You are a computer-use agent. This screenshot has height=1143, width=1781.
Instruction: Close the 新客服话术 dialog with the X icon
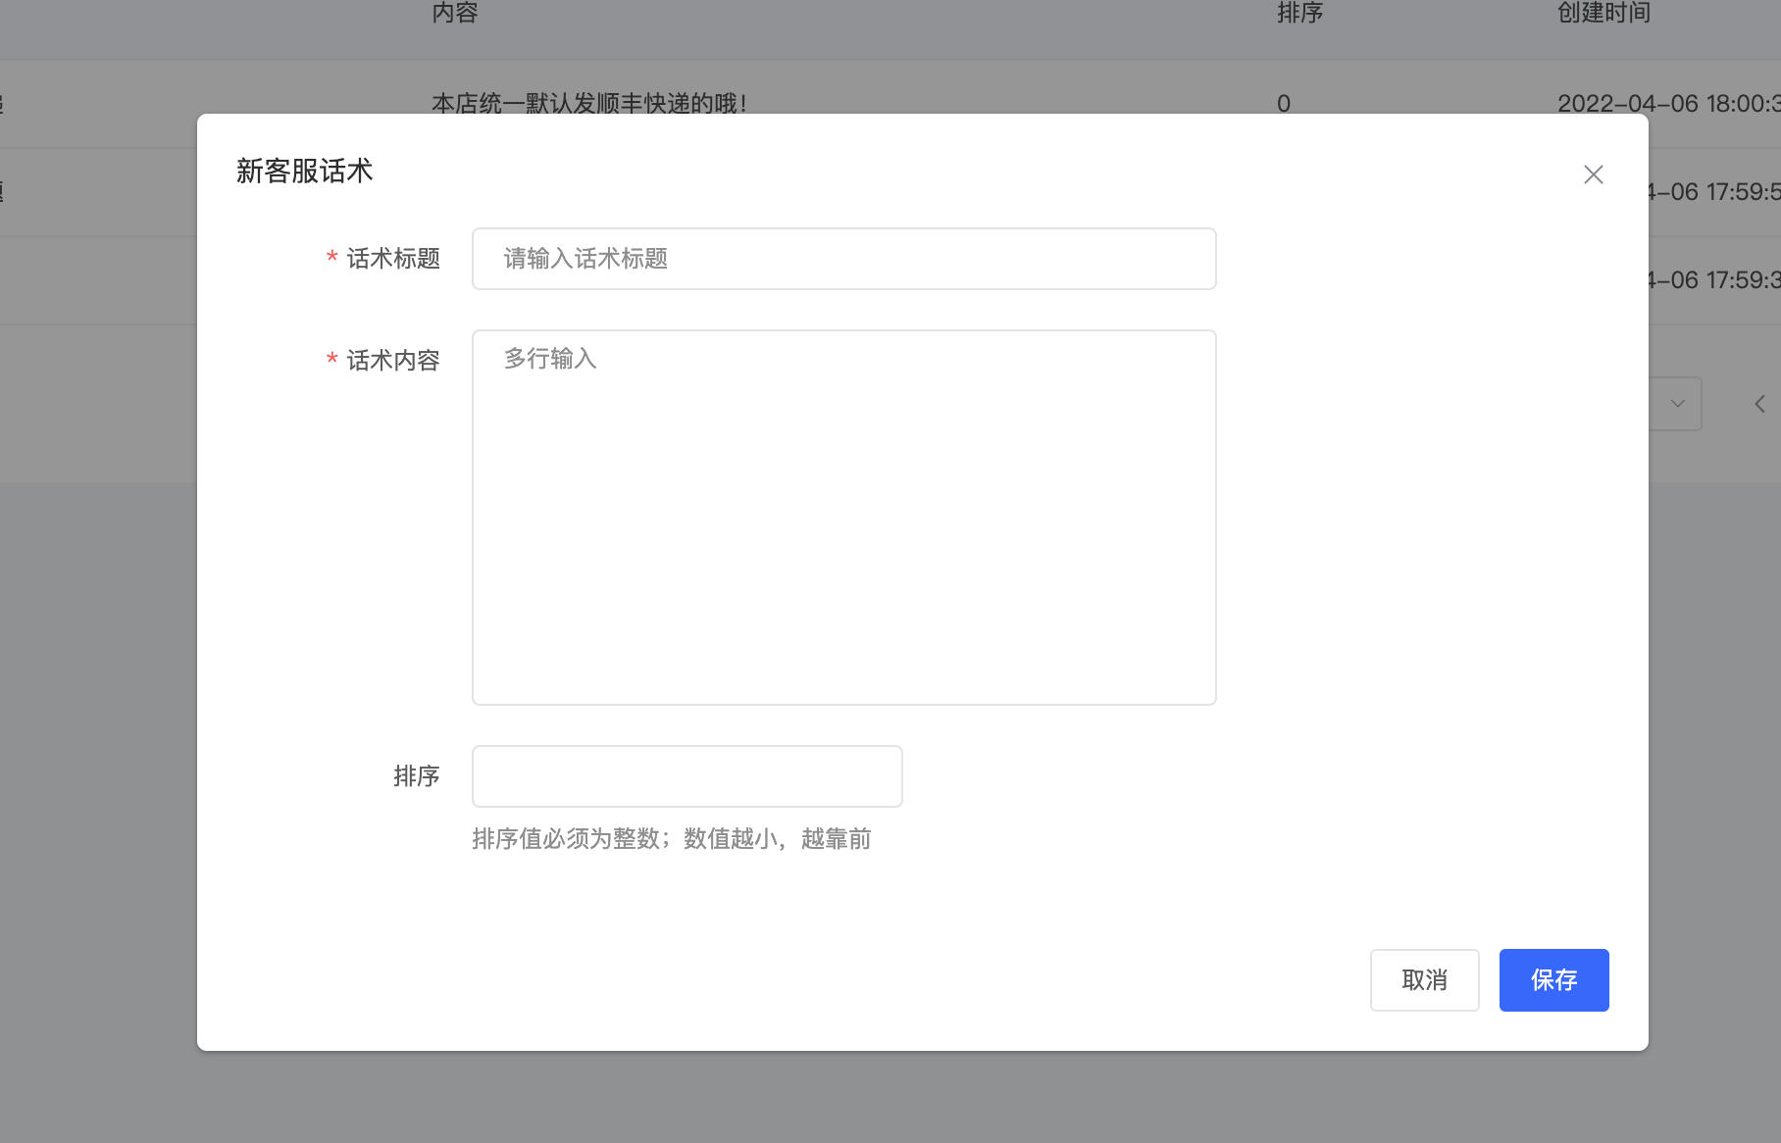tap(1593, 174)
